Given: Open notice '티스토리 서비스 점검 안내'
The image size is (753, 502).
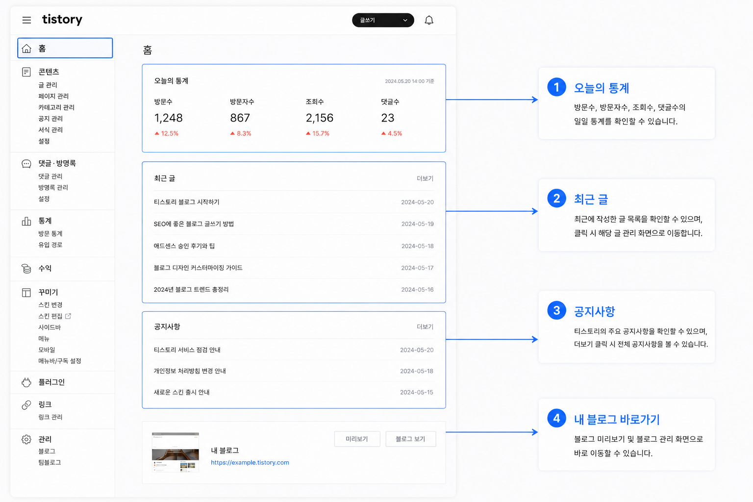Looking at the screenshot, I should tap(187, 350).
